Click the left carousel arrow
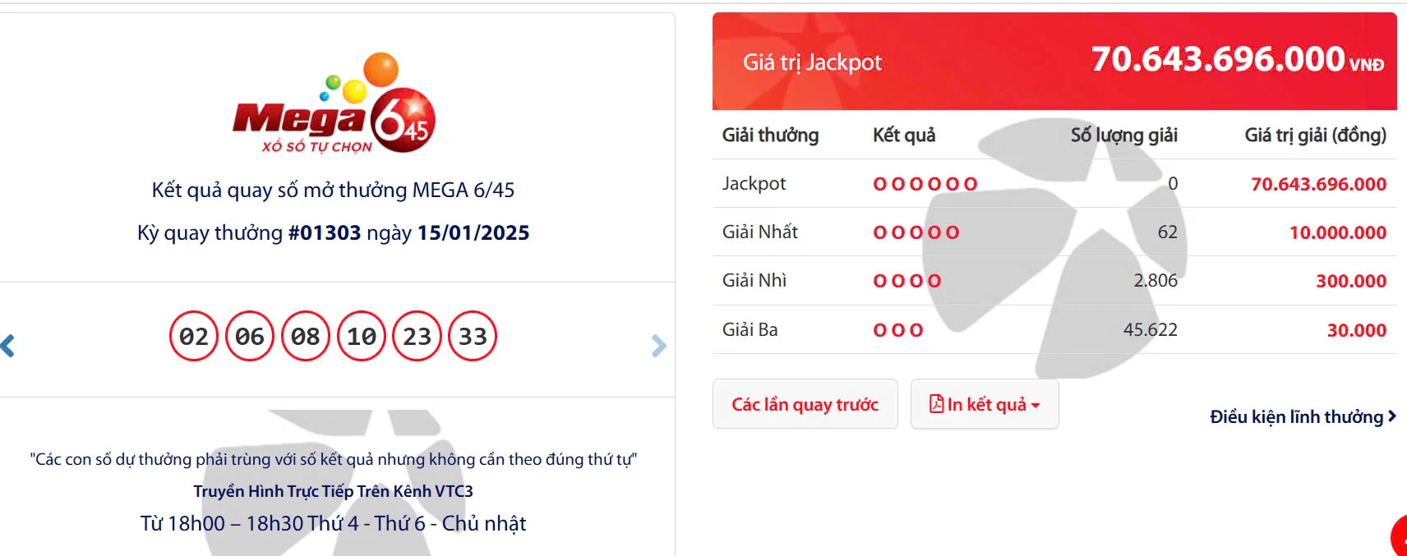1407x556 pixels. tap(8, 345)
